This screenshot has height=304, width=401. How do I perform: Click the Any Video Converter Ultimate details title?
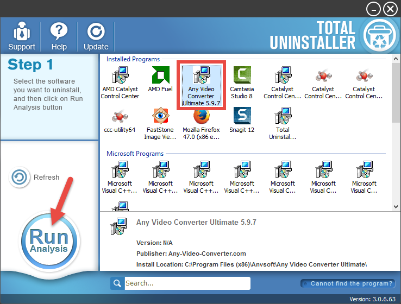196,222
